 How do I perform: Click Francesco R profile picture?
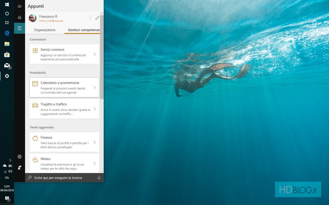click(x=33, y=18)
